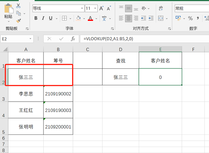
Task: Click the Name Box showing E2
Action: coord(17,39)
